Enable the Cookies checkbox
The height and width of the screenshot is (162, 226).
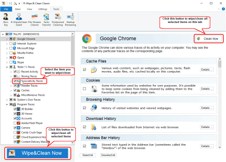click(x=85, y=89)
